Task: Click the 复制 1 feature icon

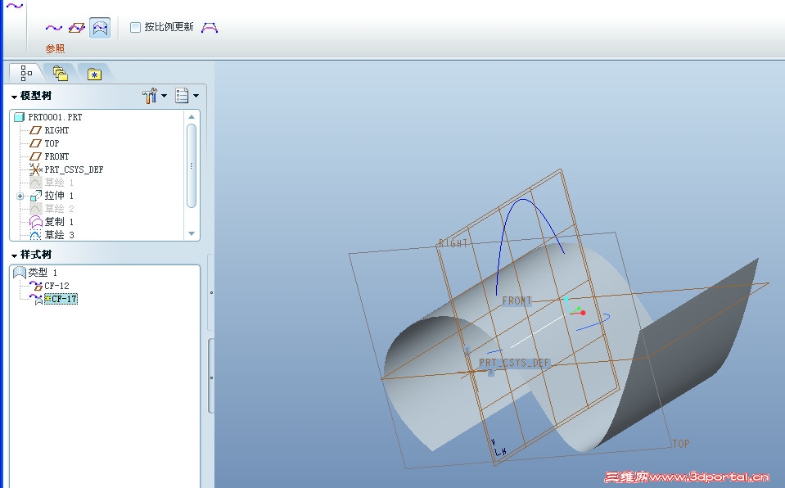Action: click(35, 221)
